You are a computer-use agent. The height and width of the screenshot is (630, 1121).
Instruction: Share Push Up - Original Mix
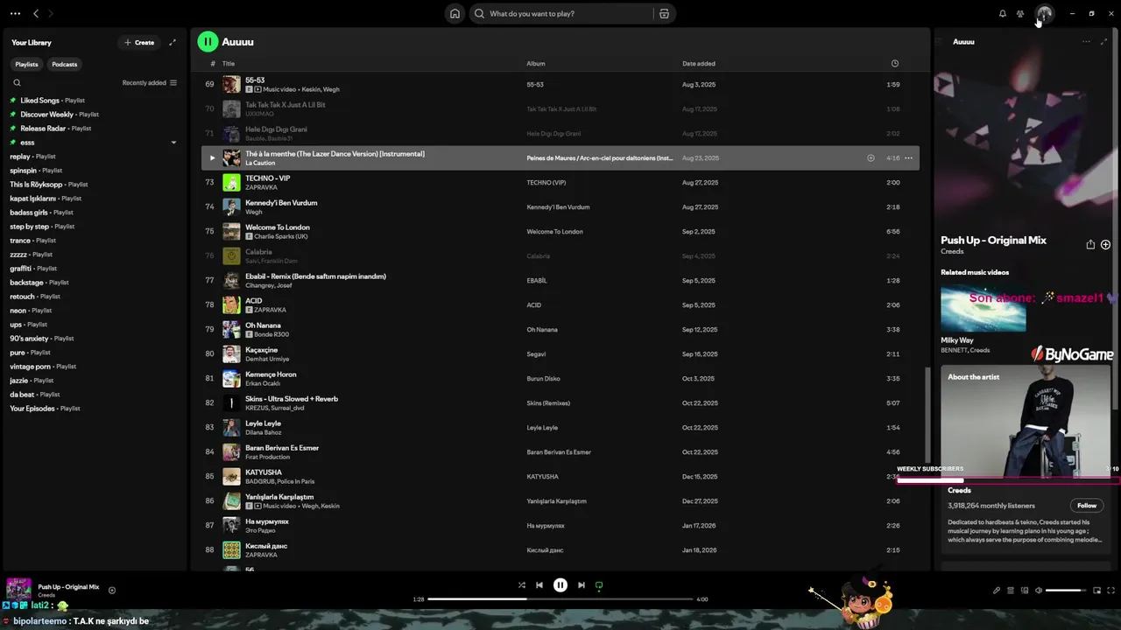pyautogui.click(x=1090, y=245)
